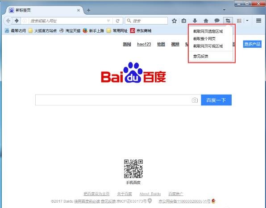Click the 百度一下 search button

tap(216, 100)
